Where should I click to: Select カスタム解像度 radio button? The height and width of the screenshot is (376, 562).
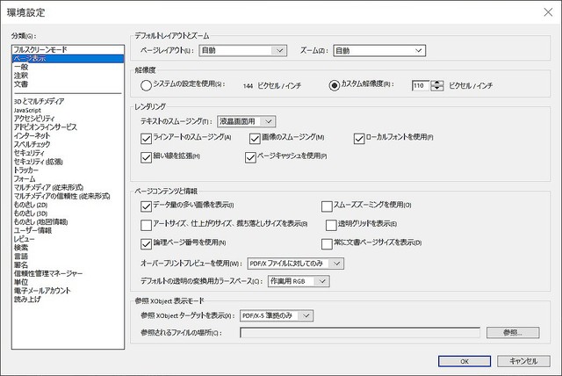click(x=334, y=85)
